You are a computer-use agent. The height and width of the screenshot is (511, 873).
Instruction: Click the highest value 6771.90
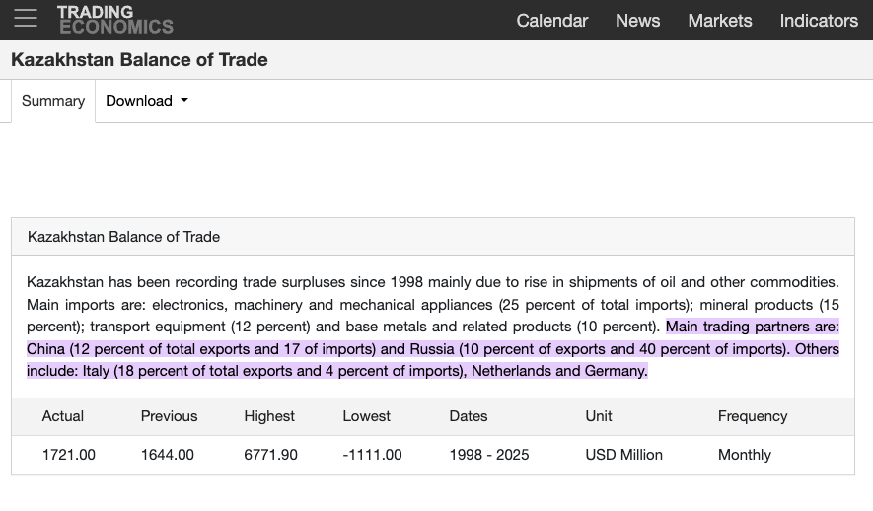coord(270,455)
